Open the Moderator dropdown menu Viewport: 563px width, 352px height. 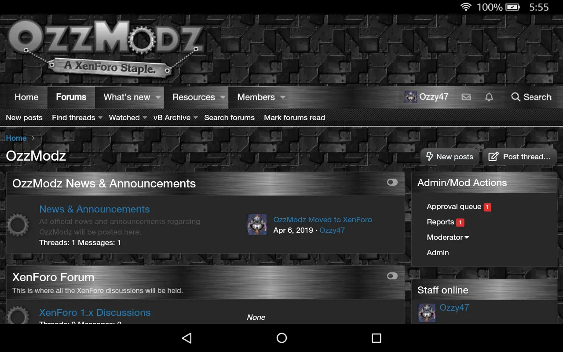(448, 237)
